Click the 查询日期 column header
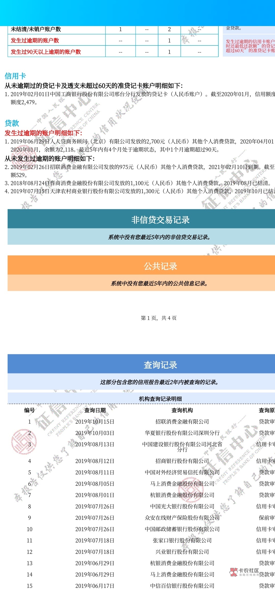Image resolution: width=275 pixels, height=590 pixels. [x=95, y=410]
